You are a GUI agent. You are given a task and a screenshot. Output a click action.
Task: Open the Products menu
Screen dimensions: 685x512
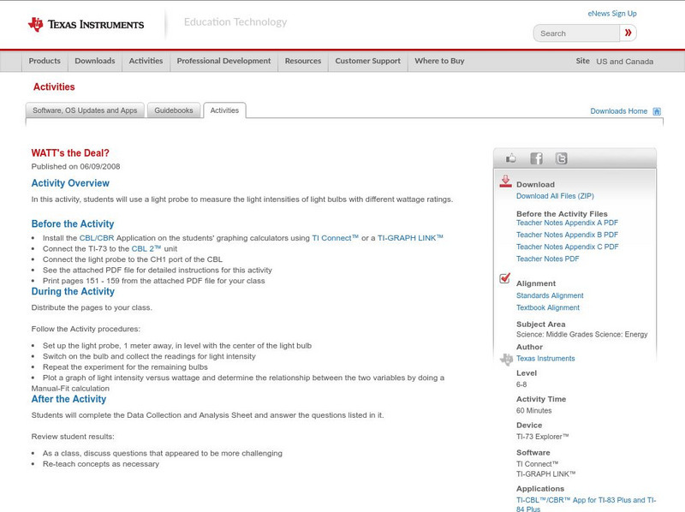(x=45, y=62)
